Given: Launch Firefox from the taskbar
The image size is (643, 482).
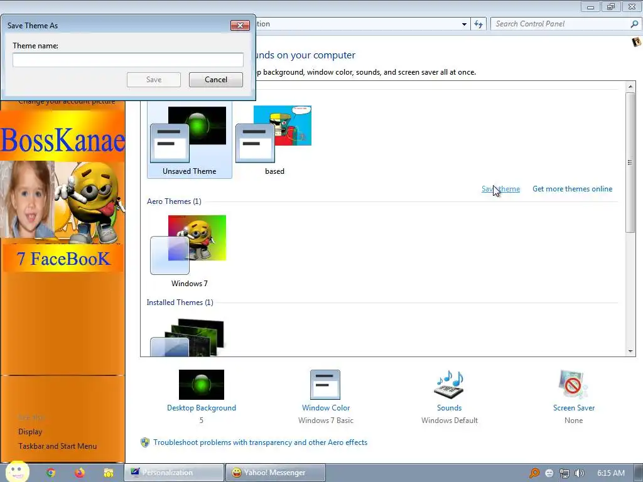Looking at the screenshot, I should tap(80, 473).
